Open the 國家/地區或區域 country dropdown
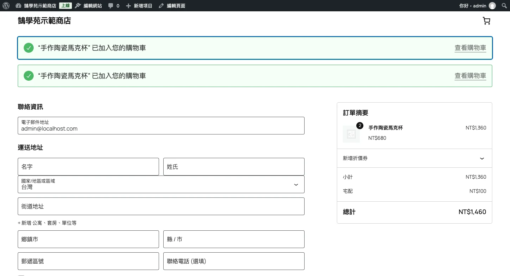Screen dimensions: 510x276 [161, 184]
